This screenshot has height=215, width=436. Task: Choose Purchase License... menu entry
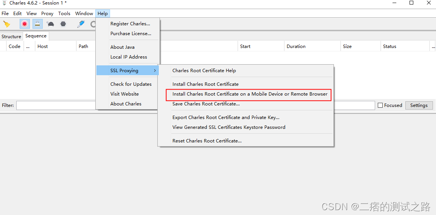click(128, 34)
